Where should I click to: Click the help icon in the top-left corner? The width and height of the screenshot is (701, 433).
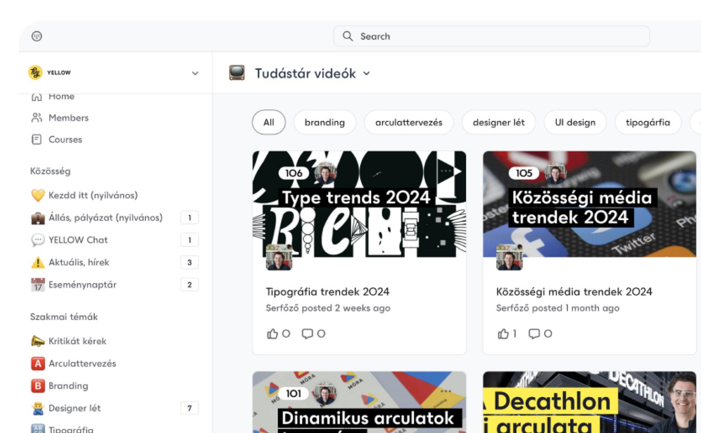pos(37,36)
